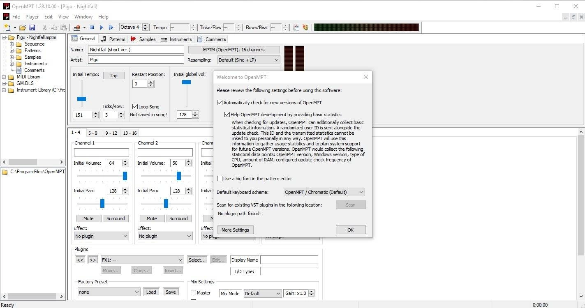Viewport: 585px width, 308px height.
Task: Load the factory preset
Action: [x=151, y=292]
